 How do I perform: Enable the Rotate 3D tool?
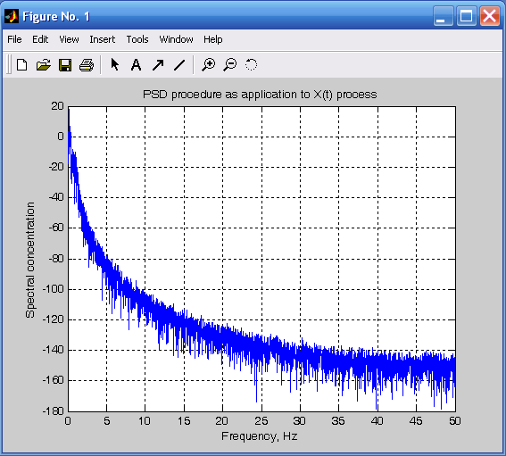(251, 65)
